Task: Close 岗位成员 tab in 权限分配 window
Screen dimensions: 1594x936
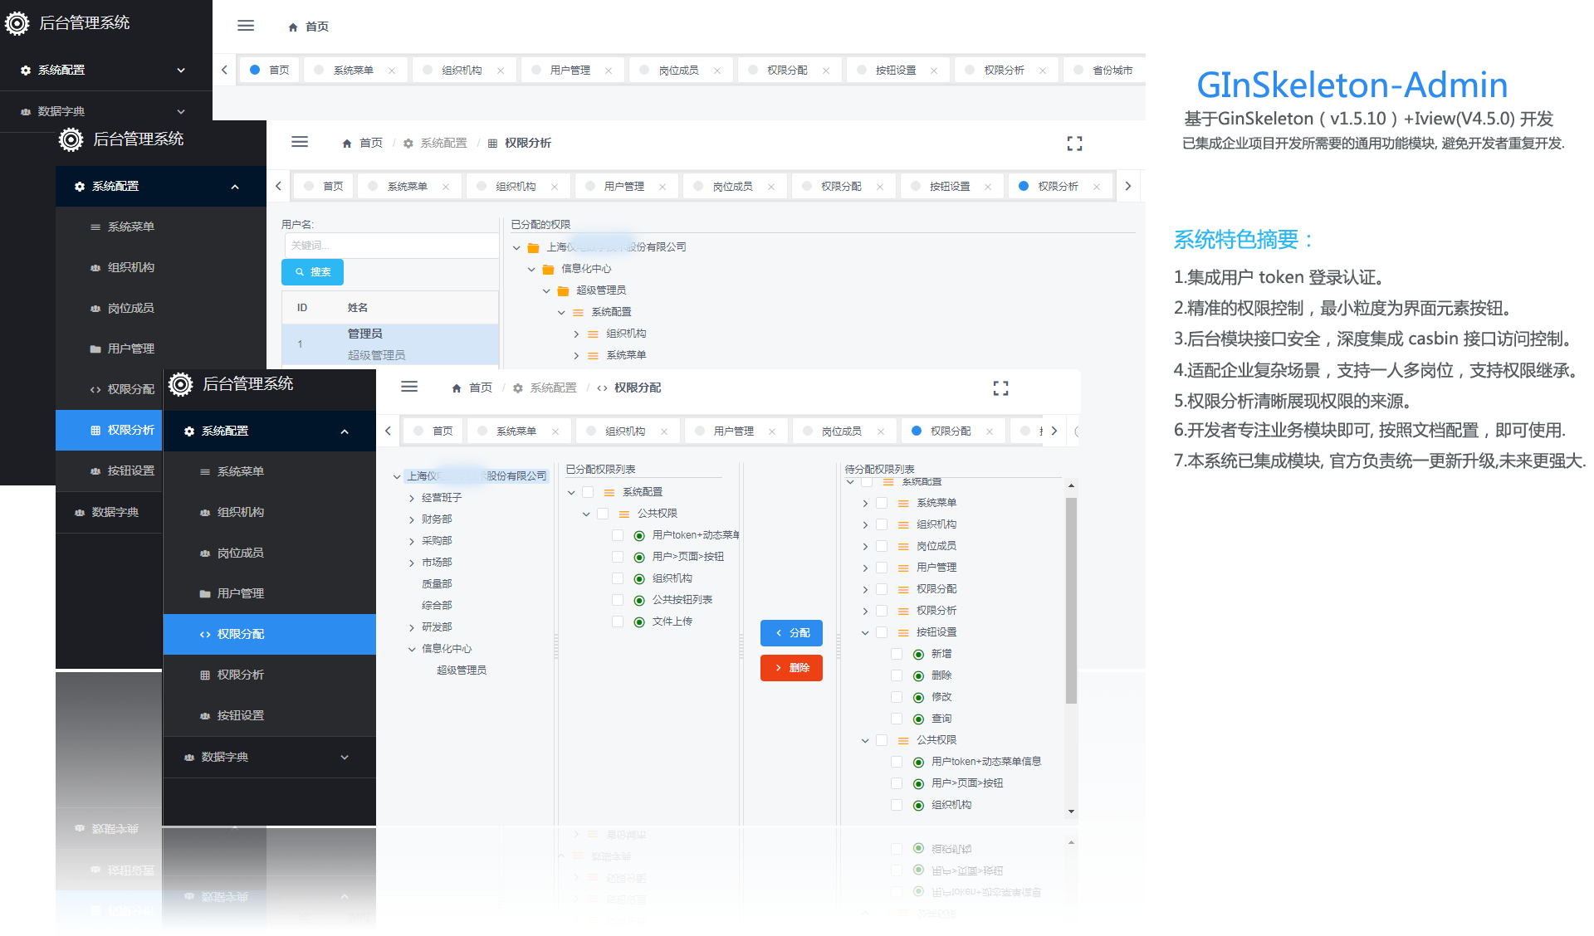Action: [881, 431]
